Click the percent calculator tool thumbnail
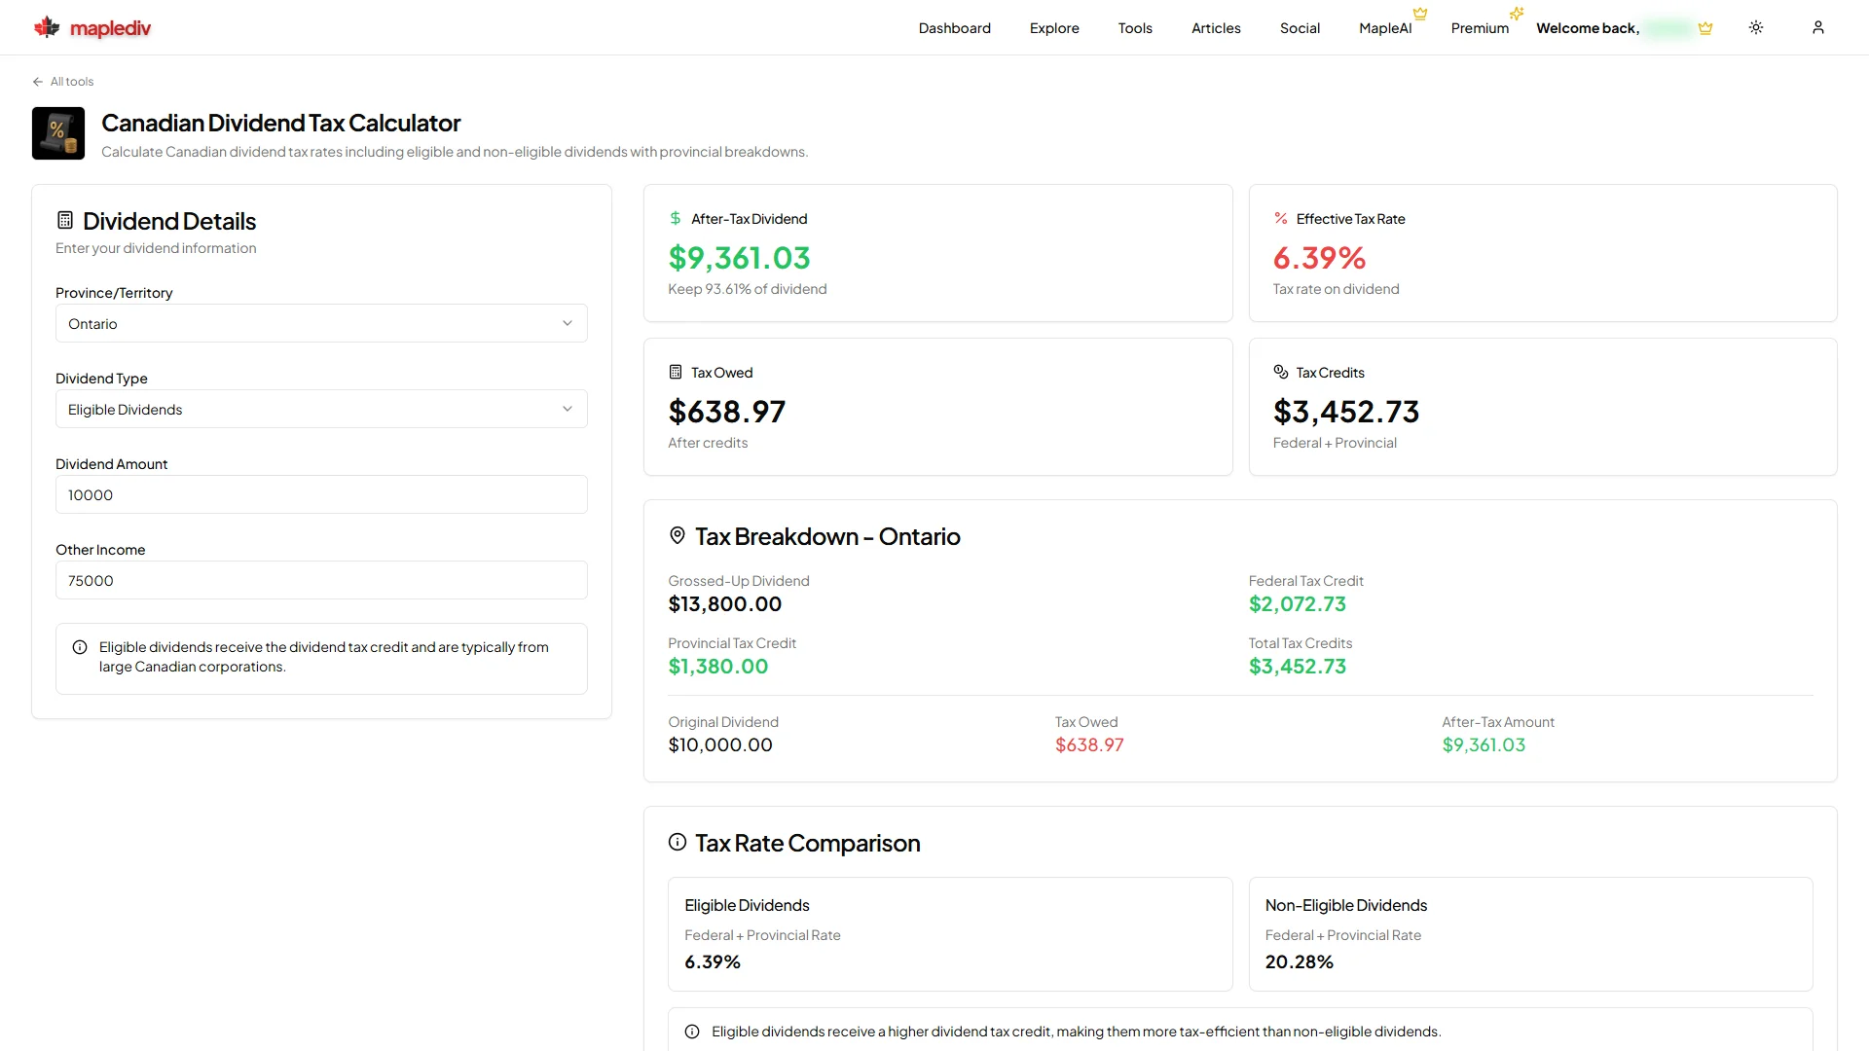The width and height of the screenshot is (1869, 1051). click(x=58, y=133)
